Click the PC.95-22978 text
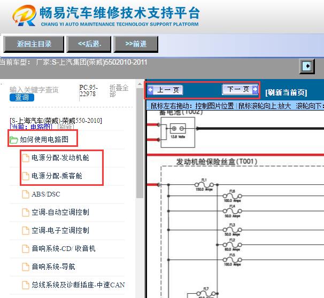 pos(88,91)
